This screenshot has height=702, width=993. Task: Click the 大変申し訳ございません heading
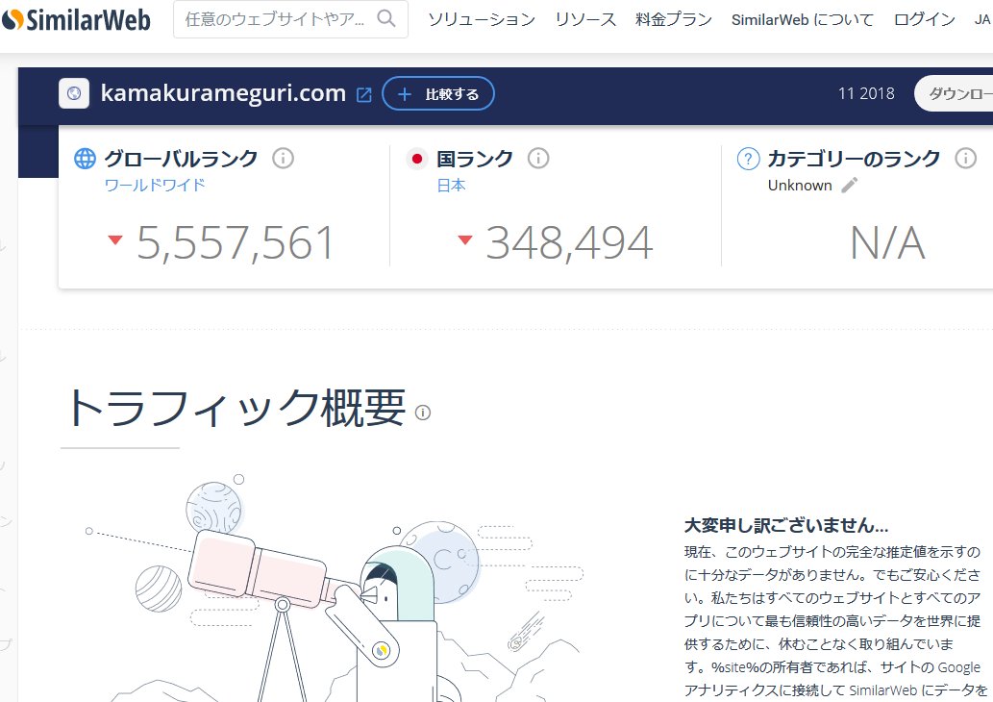coord(786,525)
